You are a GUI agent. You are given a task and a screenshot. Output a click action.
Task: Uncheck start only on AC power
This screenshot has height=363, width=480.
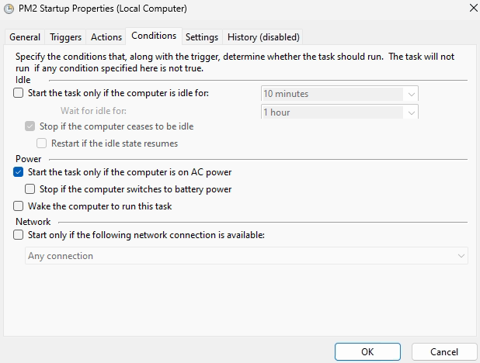coord(19,172)
